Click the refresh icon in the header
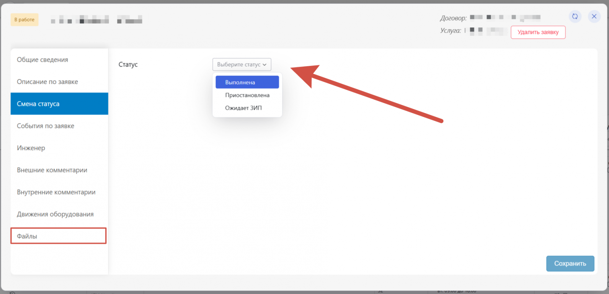The image size is (609, 294). (x=575, y=16)
